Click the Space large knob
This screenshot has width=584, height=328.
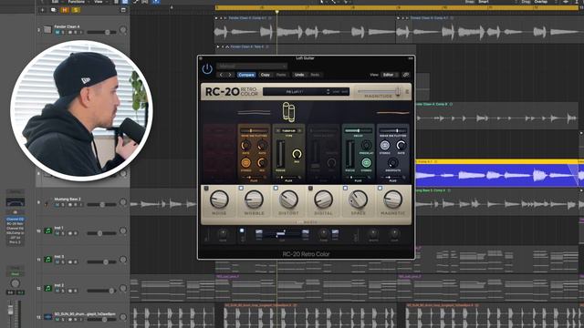pyautogui.click(x=358, y=200)
